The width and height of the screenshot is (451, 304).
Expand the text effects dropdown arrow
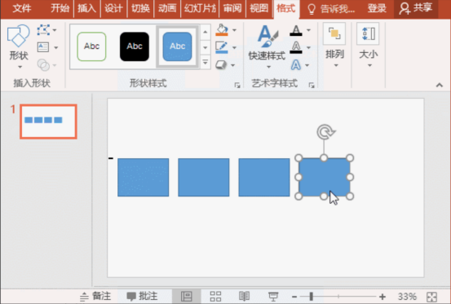pyautogui.click(x=307, y=65)
